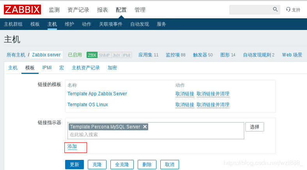307x170 pixels.
Task: Open 图形 14 link
Action: [x=228, y=55]
